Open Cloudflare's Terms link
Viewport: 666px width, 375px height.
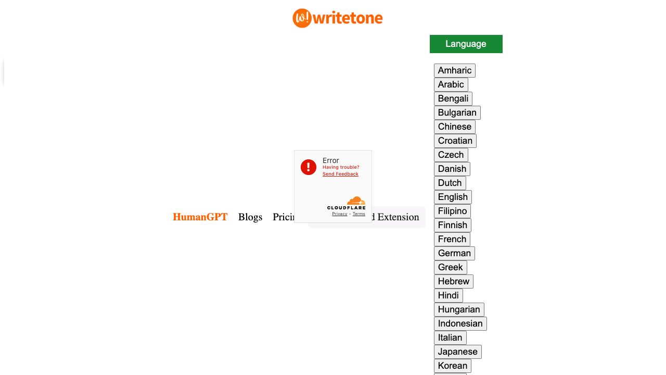pos(358,214)
